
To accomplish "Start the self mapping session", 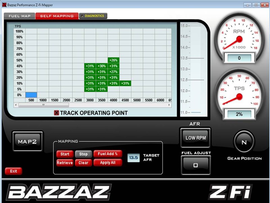I will (65, 154).
